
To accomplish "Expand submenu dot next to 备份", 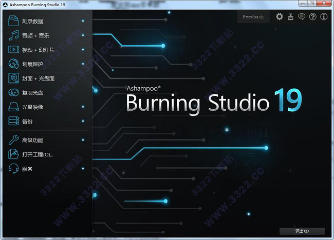I will click(83, 122).
